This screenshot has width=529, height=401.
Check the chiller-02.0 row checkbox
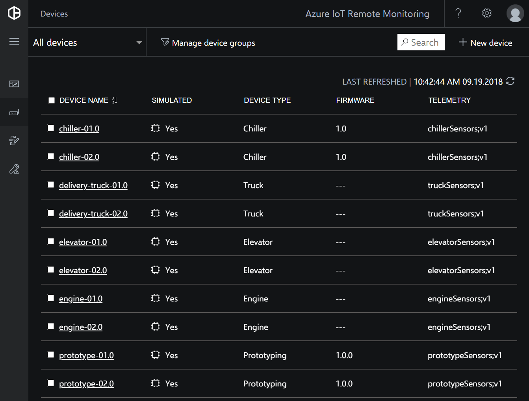51,156
